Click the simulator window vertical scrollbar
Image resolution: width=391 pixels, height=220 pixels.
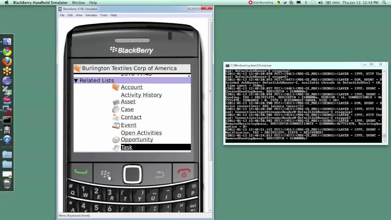[x=210, y=115]
